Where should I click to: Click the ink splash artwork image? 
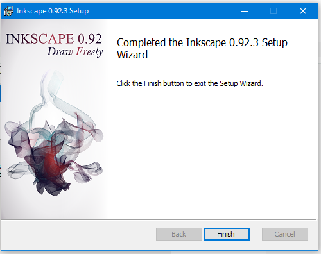(54, 133)
